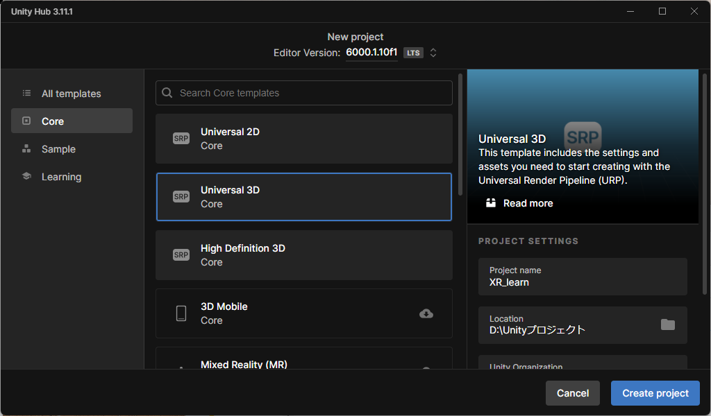Screen dimensions: 711x416
Task: Click the SRP icon on Universal 3D
Action: pyautogui.click(x=181, y=196)
